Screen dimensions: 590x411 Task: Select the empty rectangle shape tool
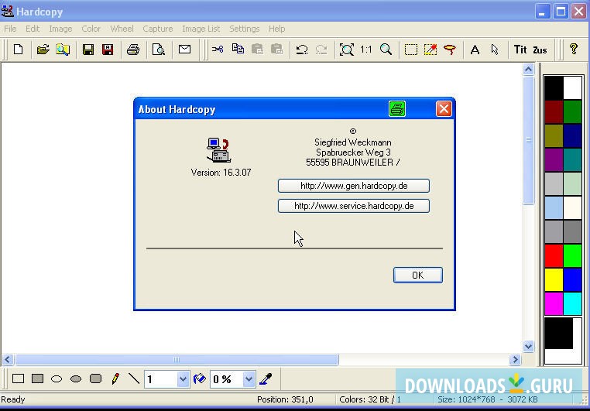click(x=18, y=378)
